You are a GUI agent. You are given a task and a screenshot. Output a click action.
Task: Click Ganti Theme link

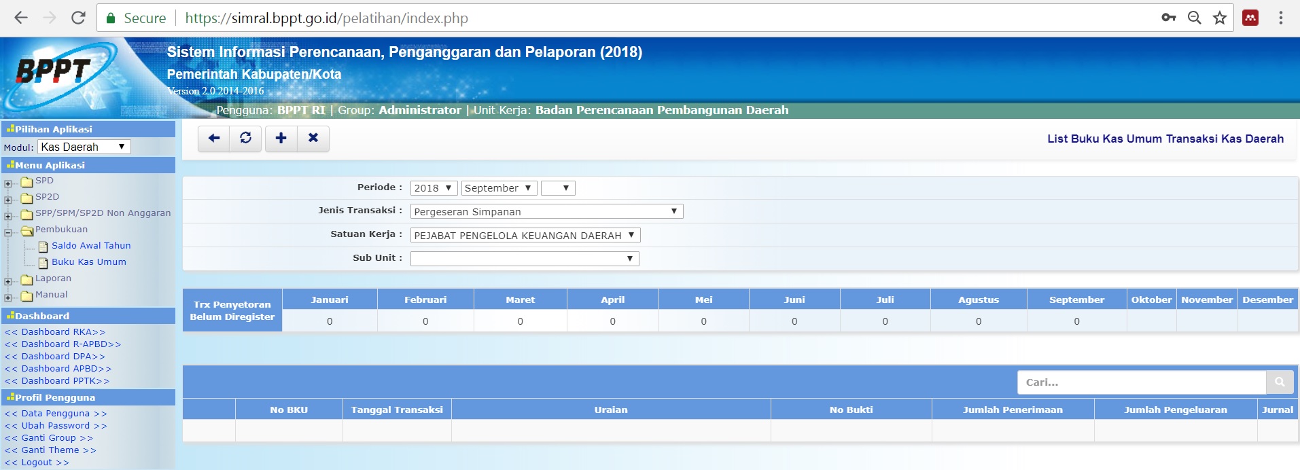pos(50,450)
